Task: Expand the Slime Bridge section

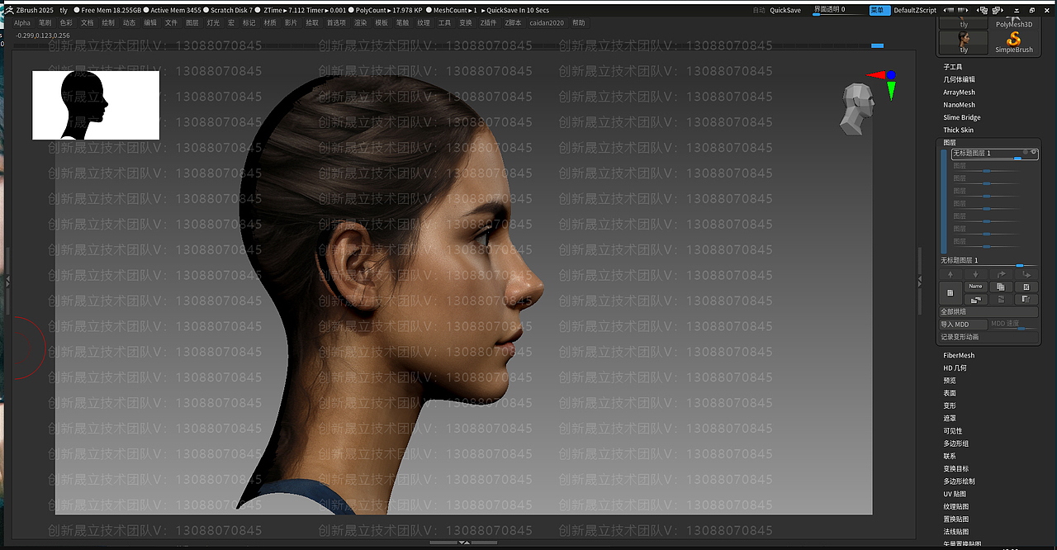Action: 962,117
